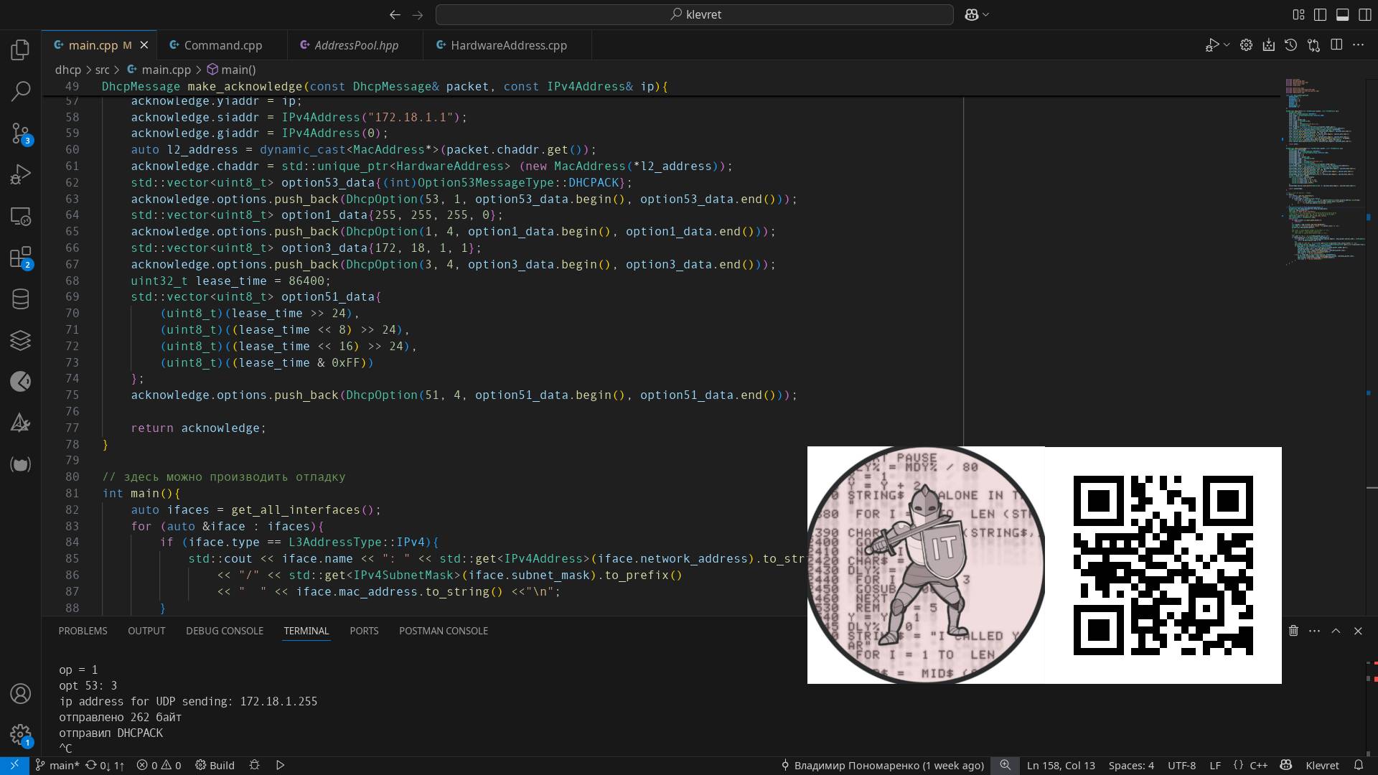Open the round gauge icon view in activity bar

[x=21, y=382]
